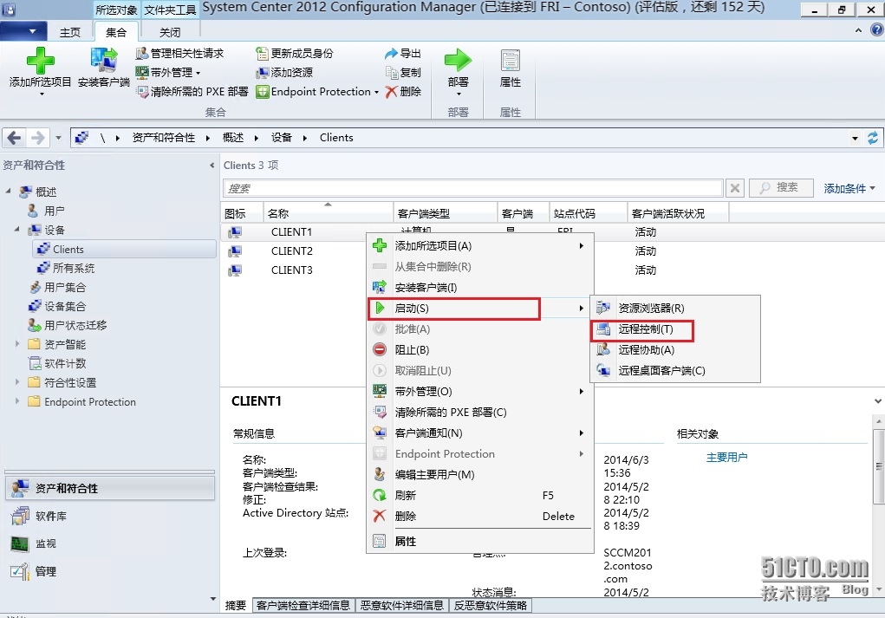This screenshot has height=618, width=885.
Task: Click the navigation Back arrow
Action: 14,138
